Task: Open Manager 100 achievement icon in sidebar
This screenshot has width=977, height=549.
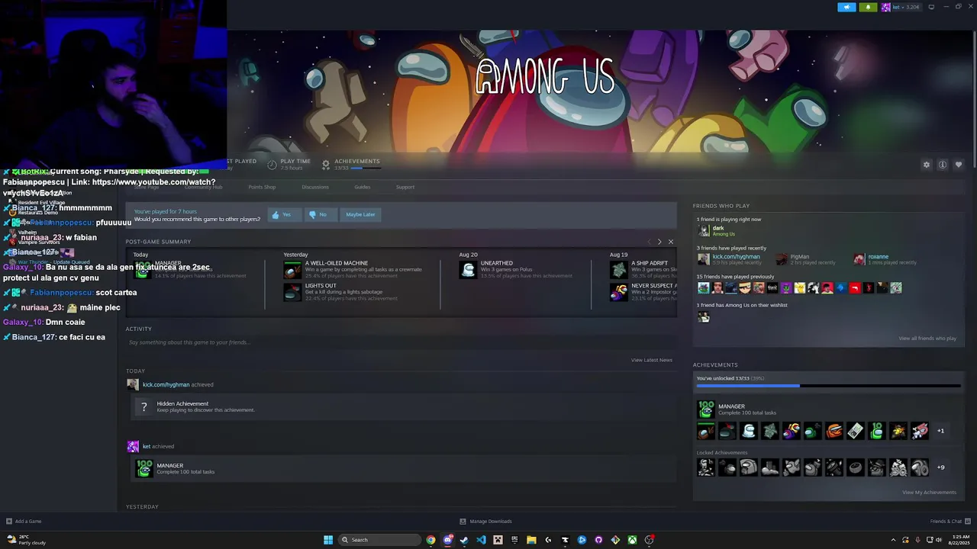Action: pyautogui.click(x=706, y=410)
